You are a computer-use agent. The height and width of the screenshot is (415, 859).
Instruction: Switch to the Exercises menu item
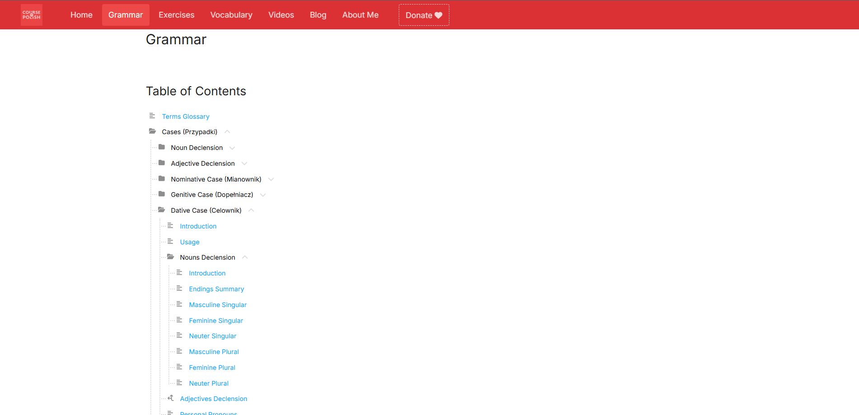[x=176, y=14]
